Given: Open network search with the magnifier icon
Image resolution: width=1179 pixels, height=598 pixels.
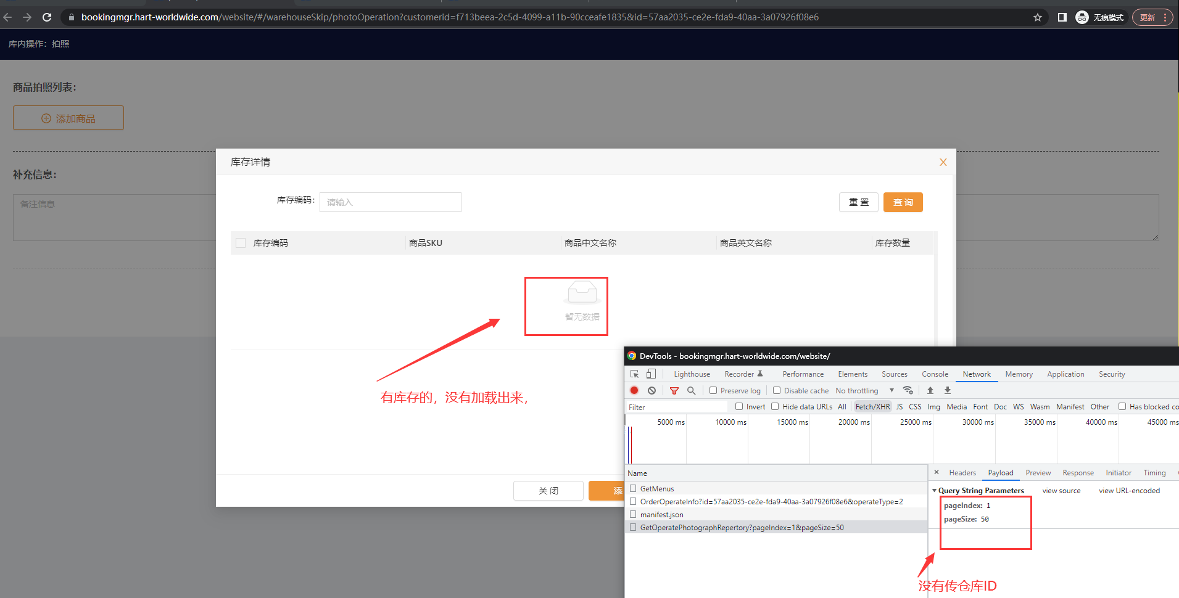Looking at the screenshot, I should click(691, 390).
